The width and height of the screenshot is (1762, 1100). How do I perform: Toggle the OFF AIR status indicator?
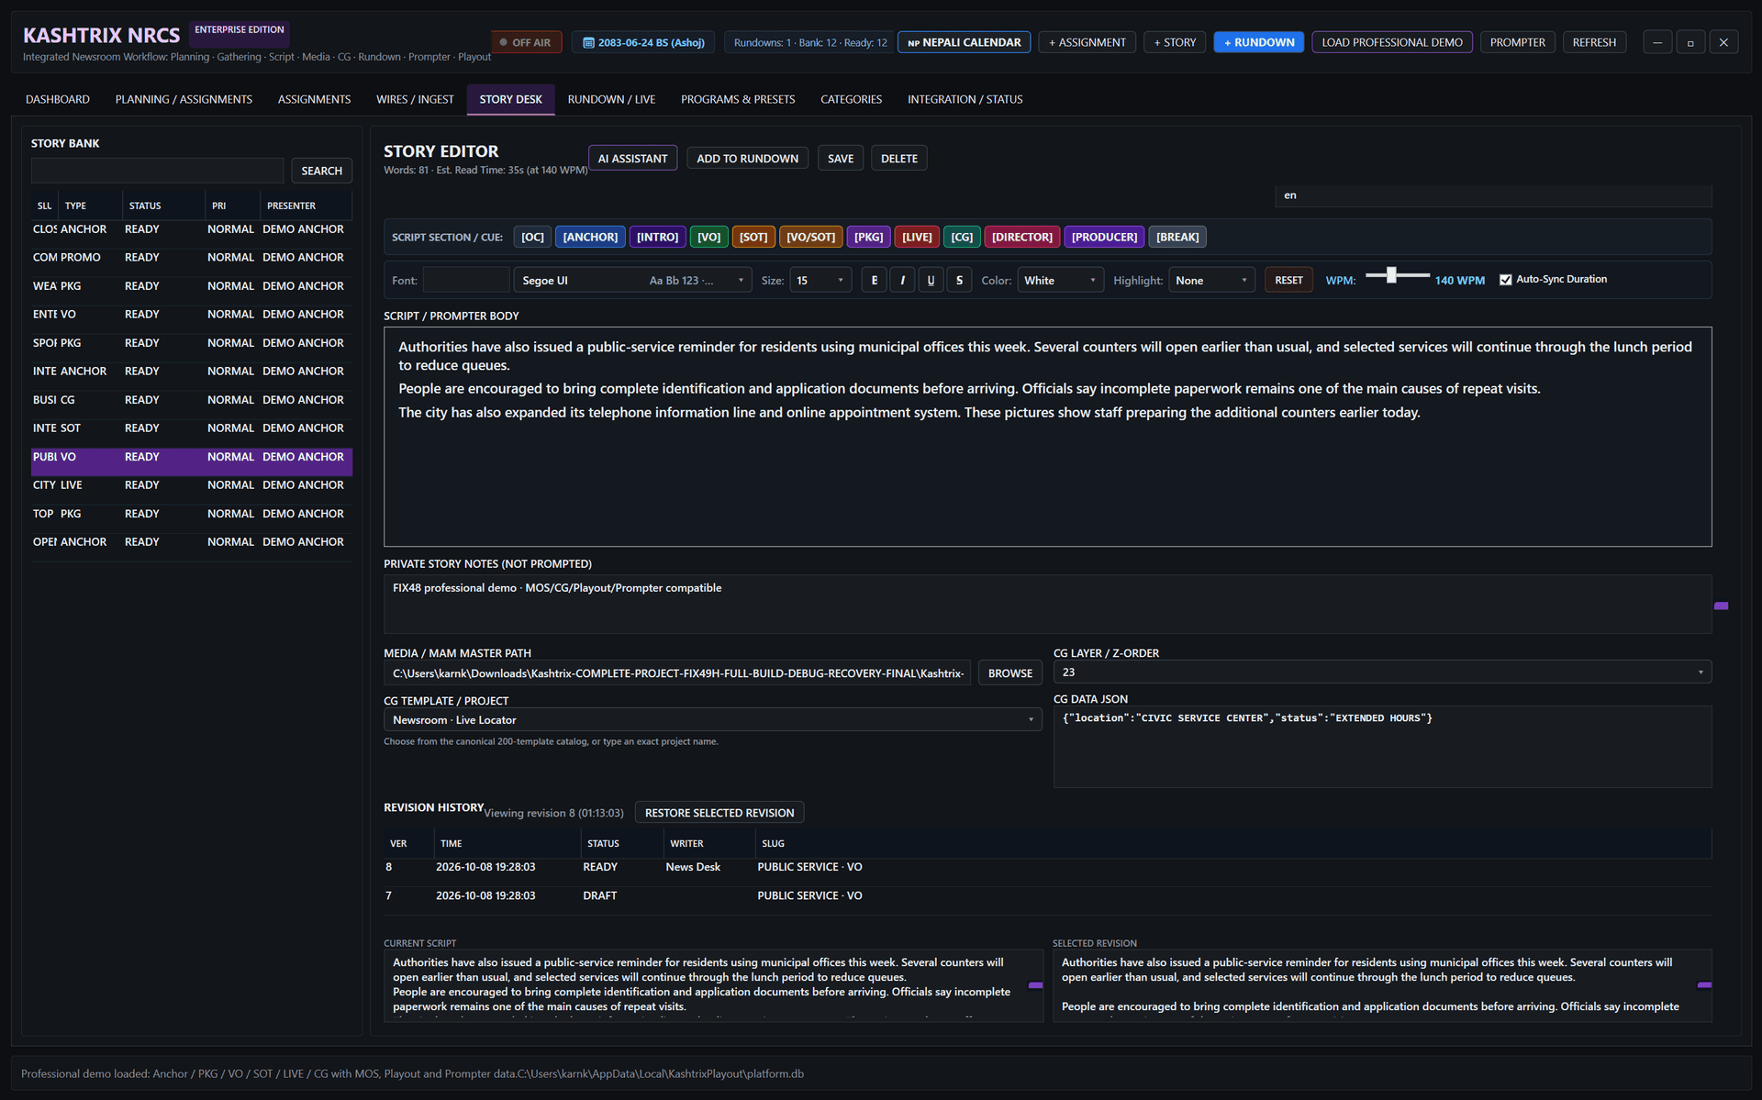coord(527,43)
